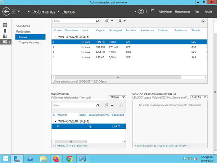Open the Grupo de almacenamiento TAREAS dropdown
This screenshot has height=163, width=217.
(x=199, y=97)
